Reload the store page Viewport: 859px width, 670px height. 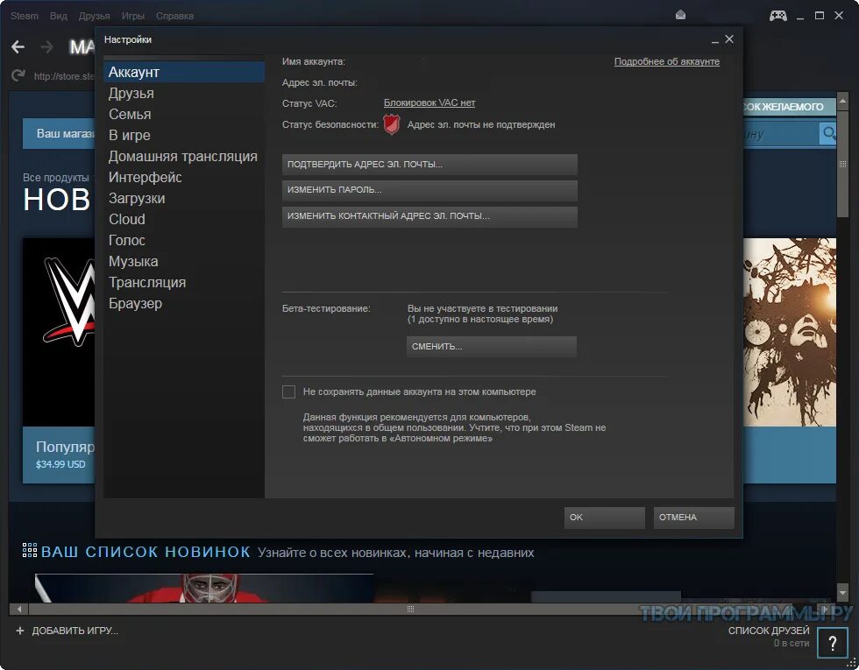(18, 75)
